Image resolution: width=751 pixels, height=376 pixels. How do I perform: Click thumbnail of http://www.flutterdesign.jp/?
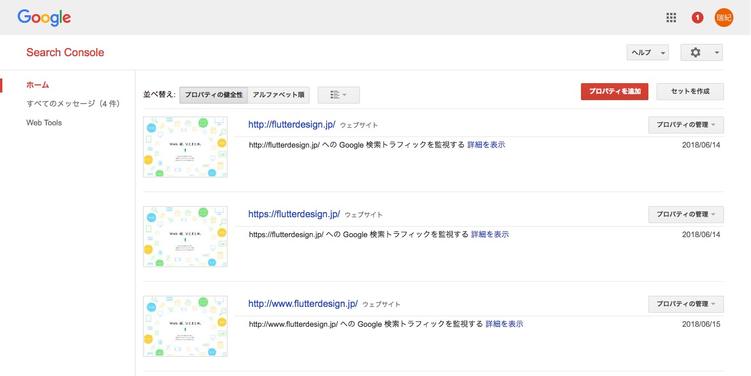(x=185, y=326)
